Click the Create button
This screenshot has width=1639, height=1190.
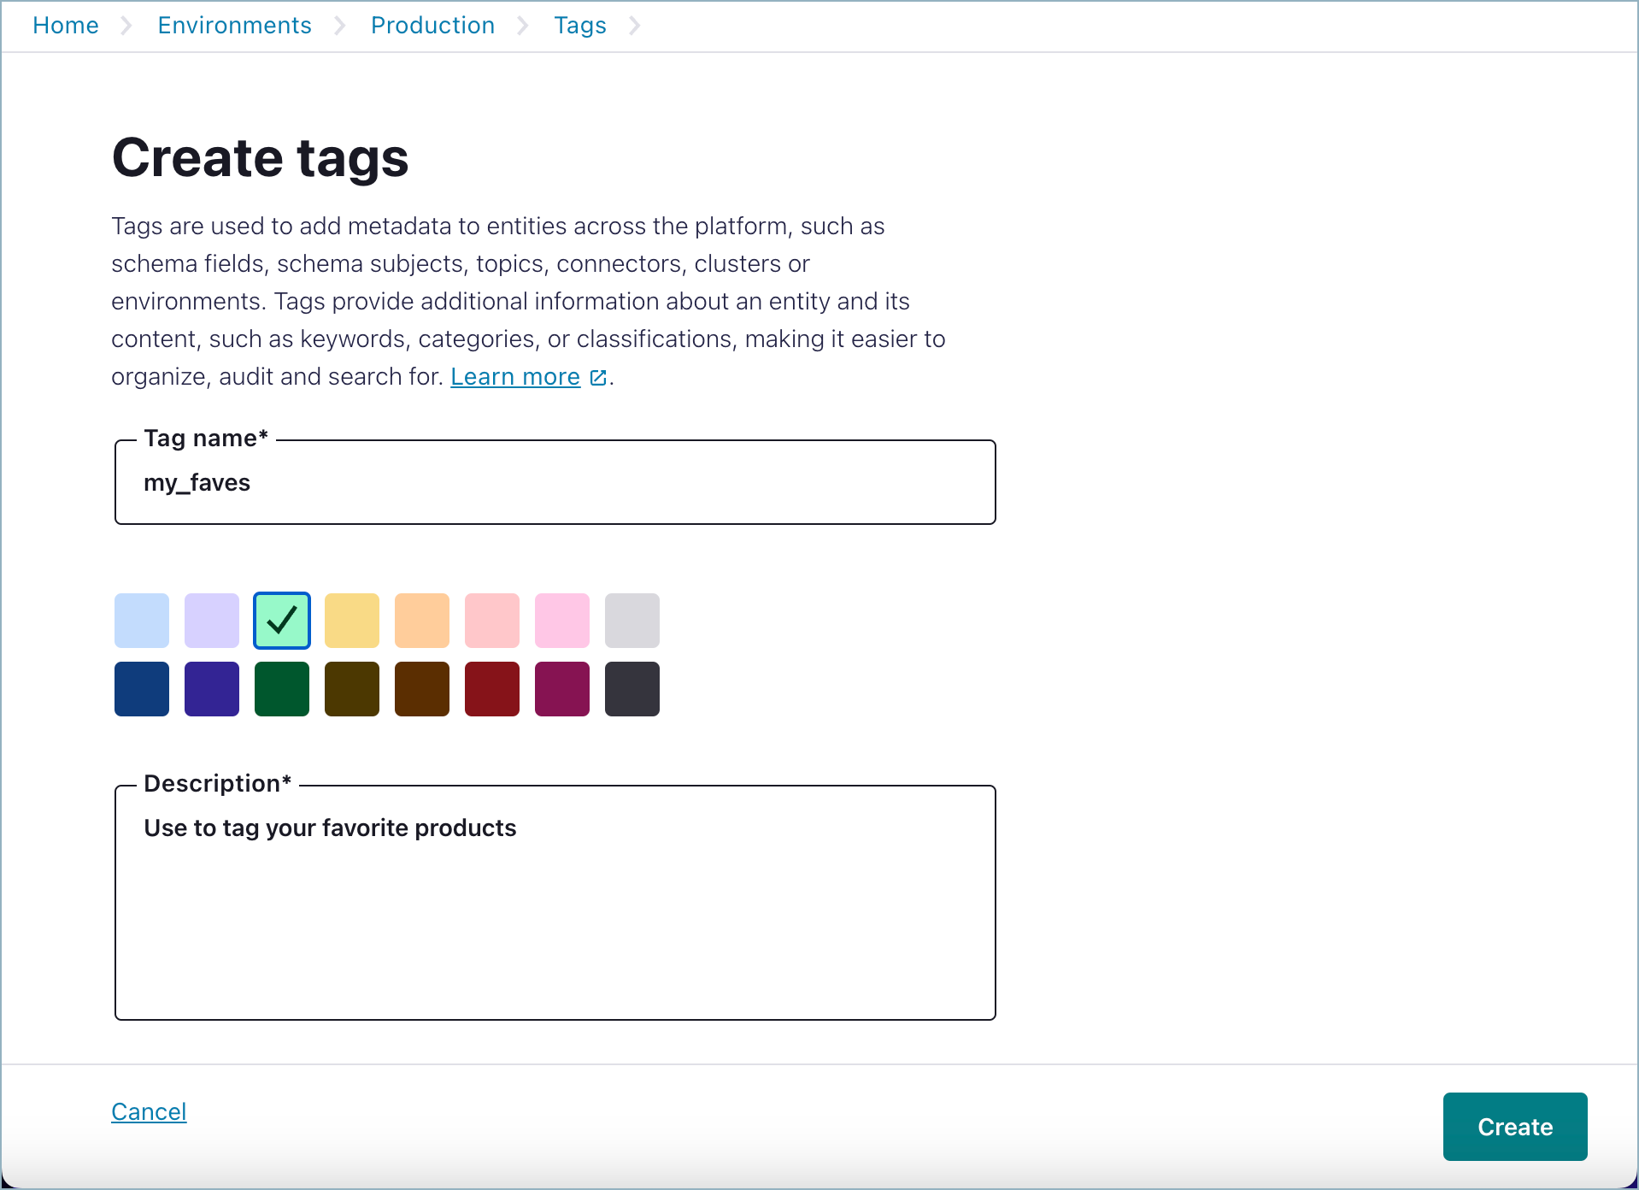pyautogui.click(x=1513, y=1127)
